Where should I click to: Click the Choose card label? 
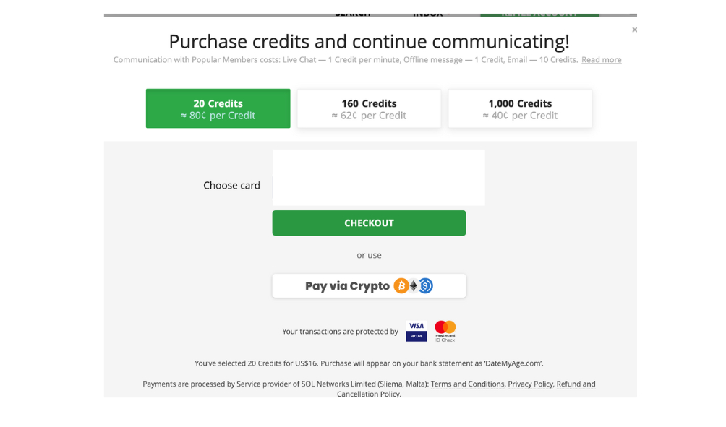click(231, 186)
